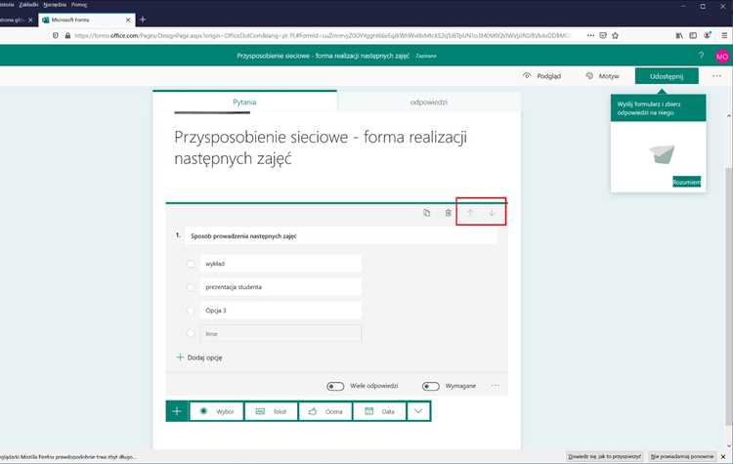Toggle the Wiele odpowiedzi switch
This screenshot has width=733, height=464.
point(335,386)
